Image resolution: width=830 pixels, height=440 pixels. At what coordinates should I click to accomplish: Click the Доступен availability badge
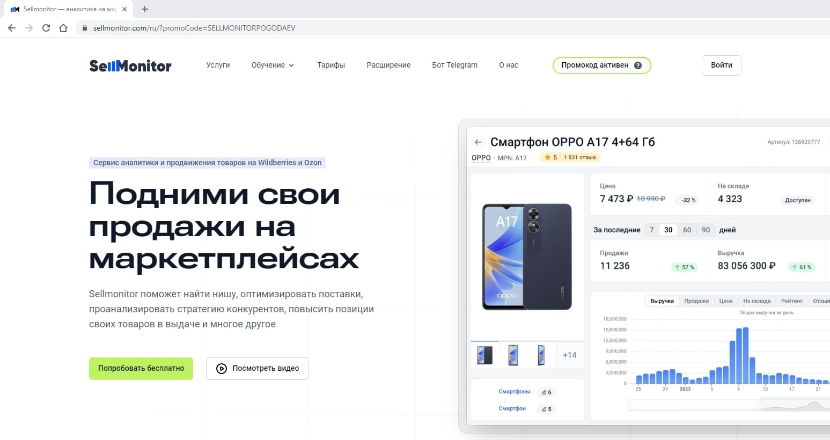(798, 200)
